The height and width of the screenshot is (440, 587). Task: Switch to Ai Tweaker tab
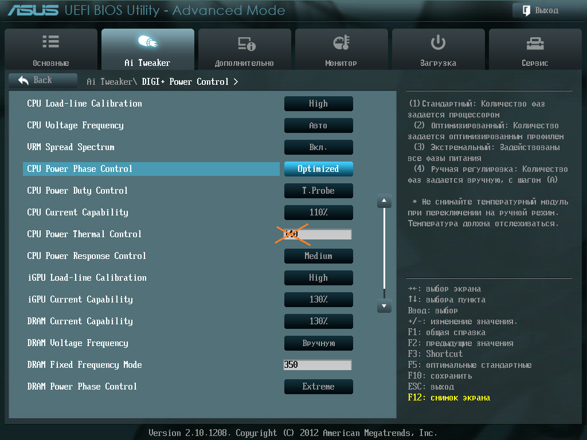pos(148,49)
